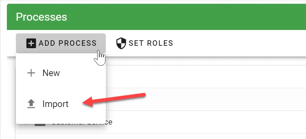This screenshot has height=139, width=306.
Task: Choose Import from the Add Process menu
Action: pyautogui.click(x=61, y=104)
